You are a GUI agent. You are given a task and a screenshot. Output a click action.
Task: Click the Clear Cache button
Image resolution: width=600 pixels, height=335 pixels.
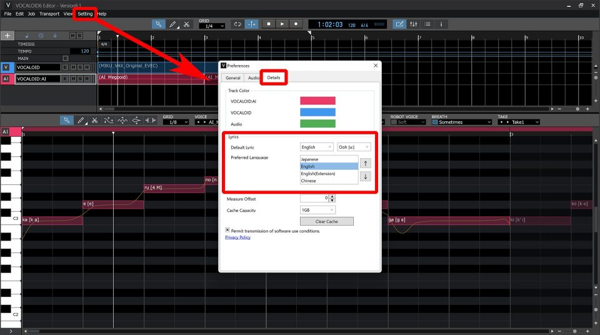tap(327, 221)
